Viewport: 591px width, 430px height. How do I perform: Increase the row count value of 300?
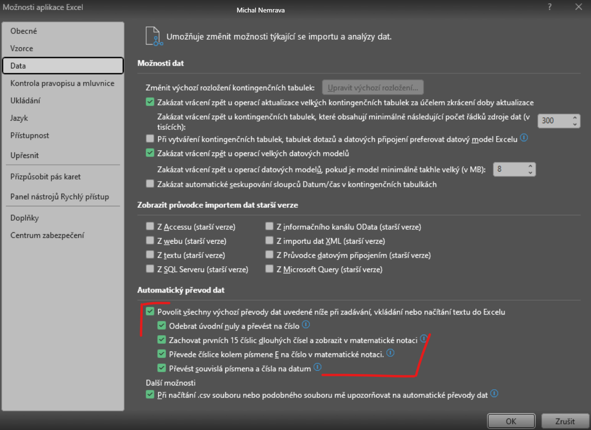[x=575, y=118]
